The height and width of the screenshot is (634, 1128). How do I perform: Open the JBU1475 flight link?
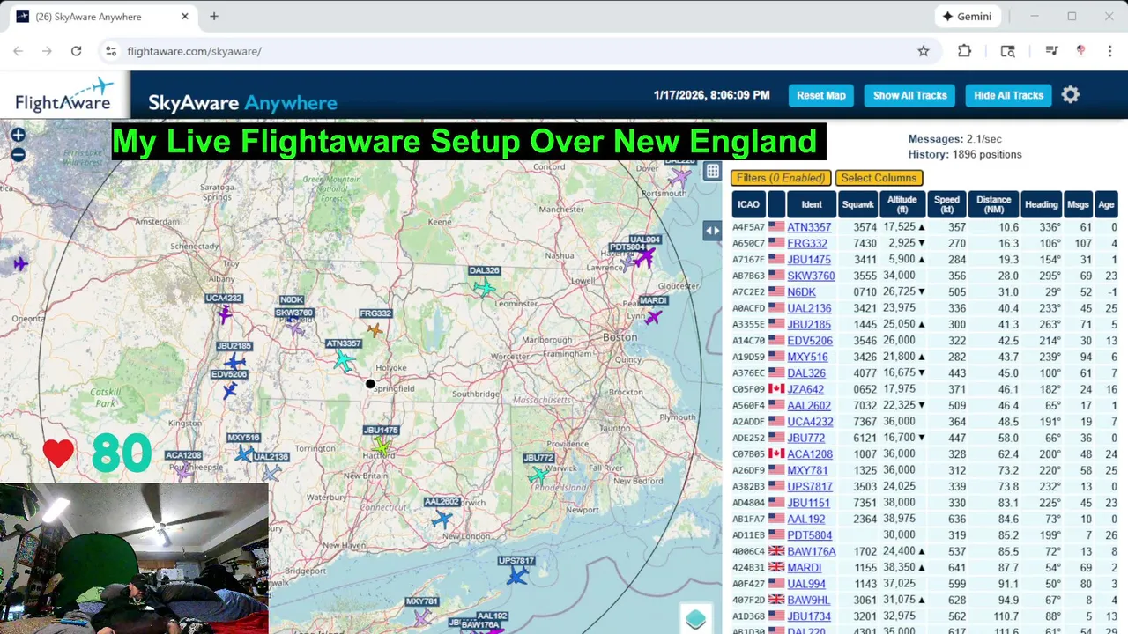point(809,260)
